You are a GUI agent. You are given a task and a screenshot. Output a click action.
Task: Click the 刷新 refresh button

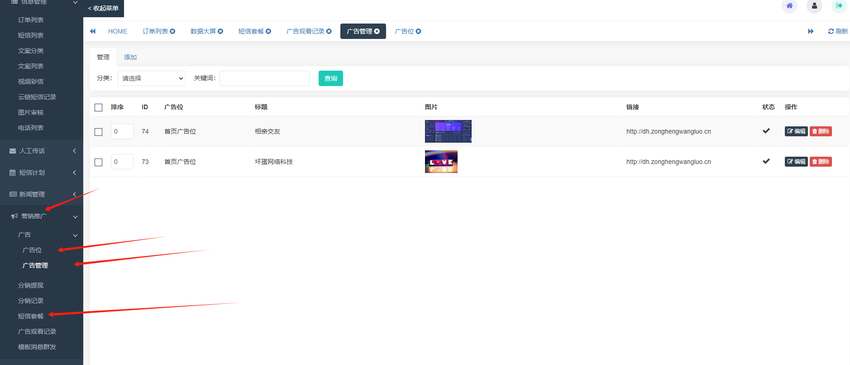click(x=838, y=31)
